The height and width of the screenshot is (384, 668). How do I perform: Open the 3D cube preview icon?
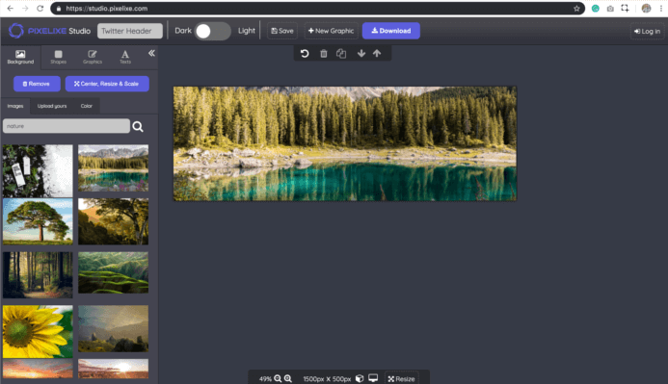360,378
